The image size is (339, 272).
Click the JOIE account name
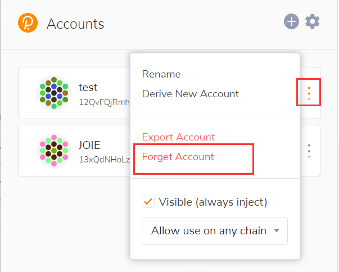(x=89, y=145)
